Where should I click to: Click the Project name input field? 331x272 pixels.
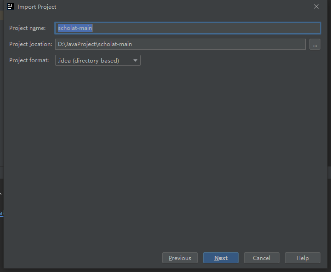(188, 28)
